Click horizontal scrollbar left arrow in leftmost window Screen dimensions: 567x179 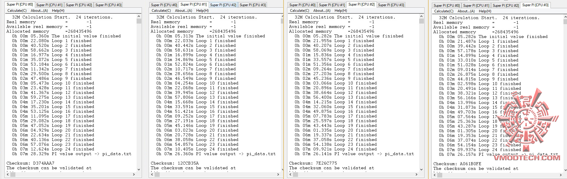[7, 174]
